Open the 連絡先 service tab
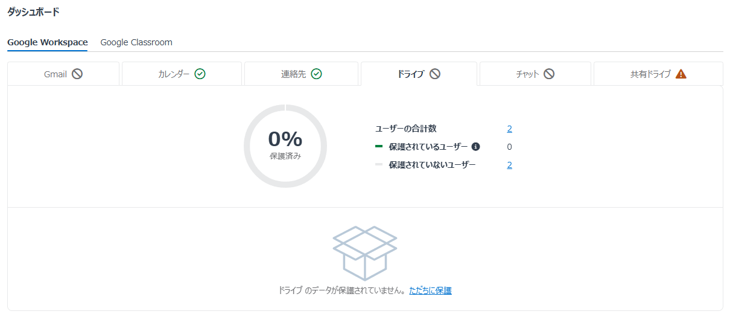The image size is (730, 317). pos(301,74)
